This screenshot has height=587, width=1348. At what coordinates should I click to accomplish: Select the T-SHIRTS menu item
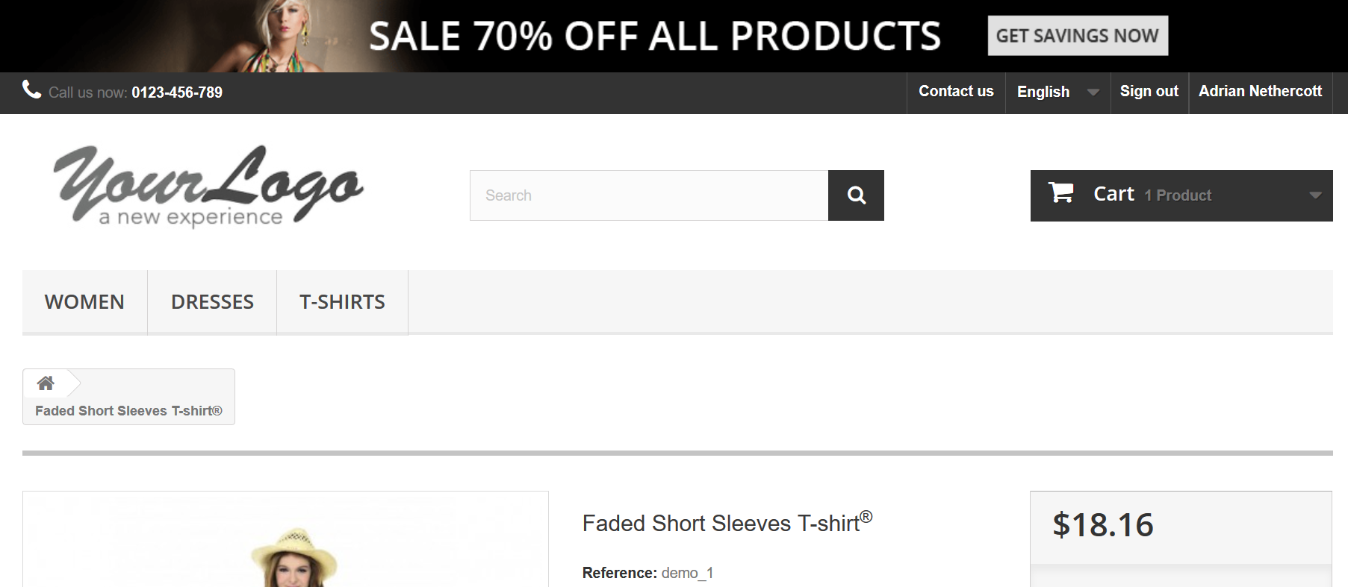coord(342,302)
